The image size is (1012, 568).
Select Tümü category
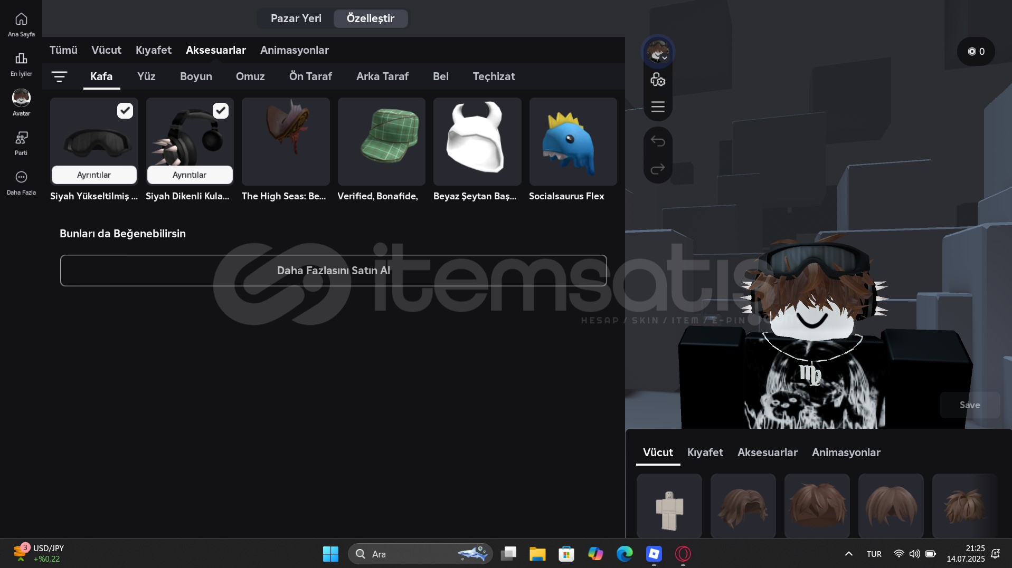click(x=63, y=50)
